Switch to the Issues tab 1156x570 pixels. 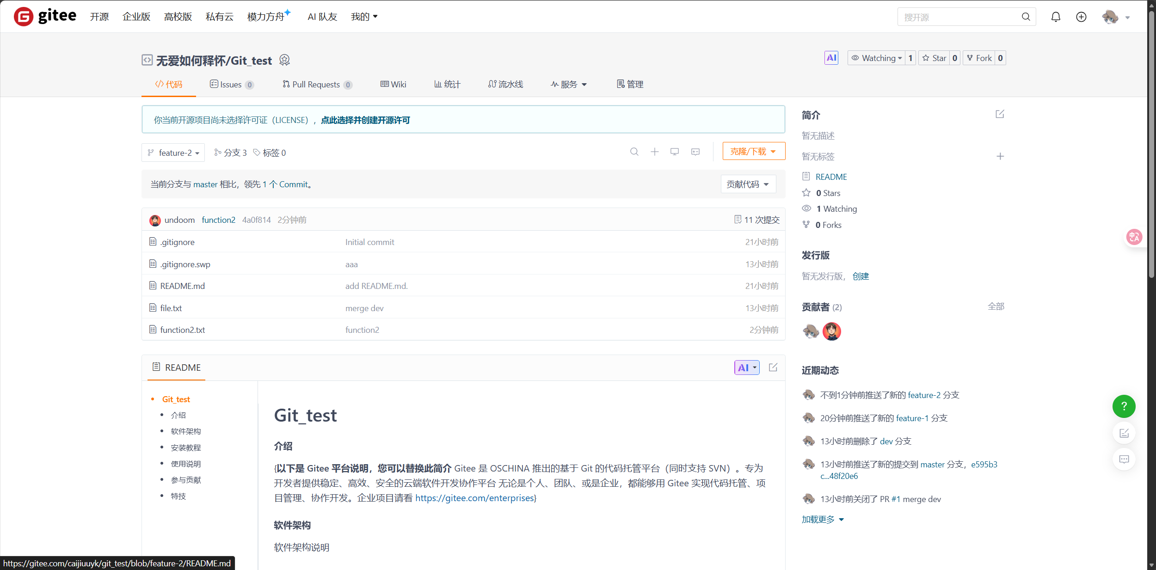coord(231,84)
